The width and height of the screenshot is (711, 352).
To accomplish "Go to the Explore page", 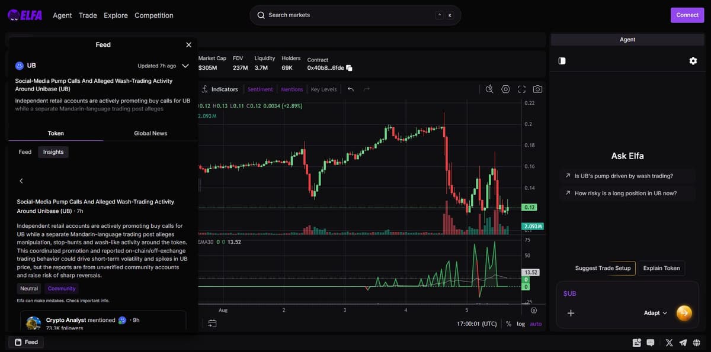I will coord(116,15).
